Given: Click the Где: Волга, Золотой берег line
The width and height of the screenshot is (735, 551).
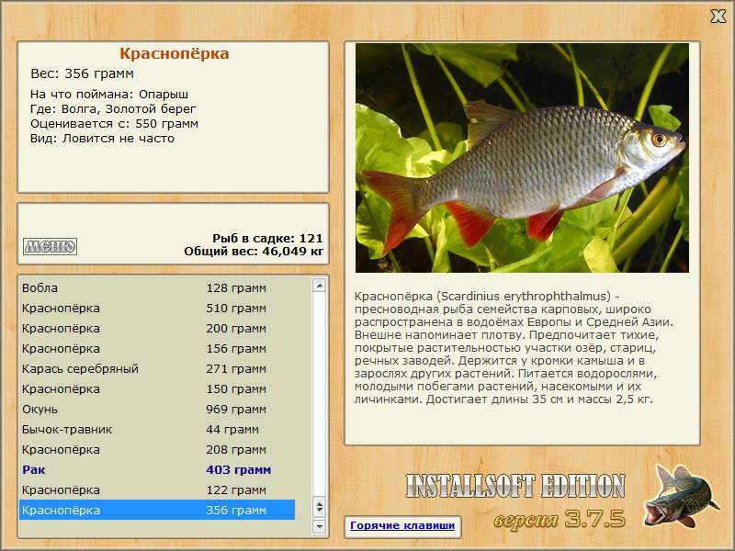Looking at the screenshot, I should point(113,109).
